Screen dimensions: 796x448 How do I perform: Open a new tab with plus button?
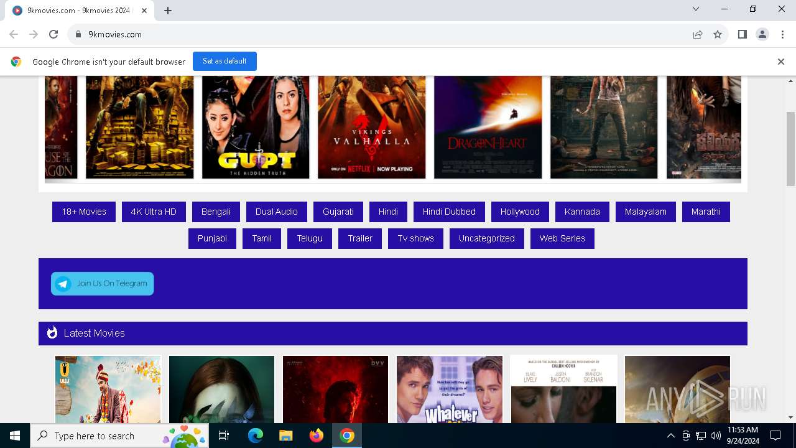tap(168, 11)
